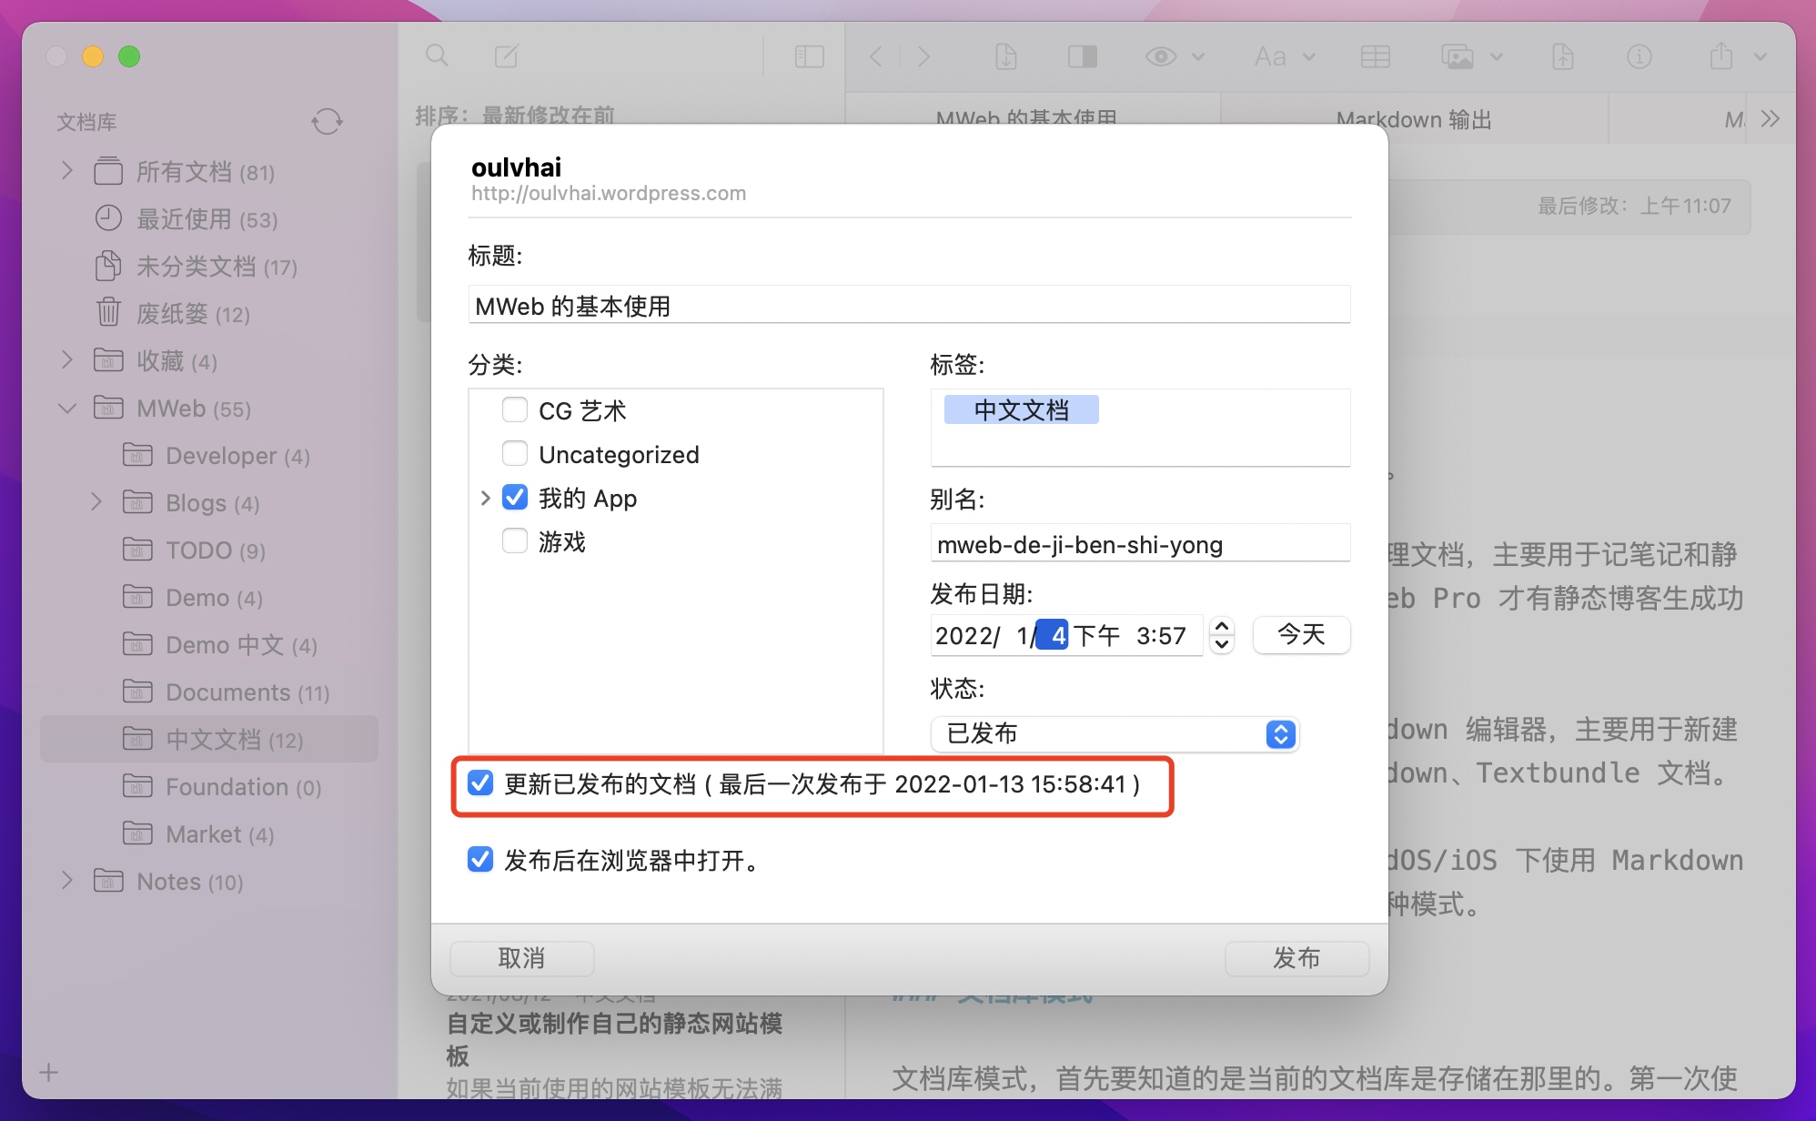The width and height of the screenshot is (1816, 1121).
Task: Click the publish date stepper arrows
Action: click(1222, 635)
